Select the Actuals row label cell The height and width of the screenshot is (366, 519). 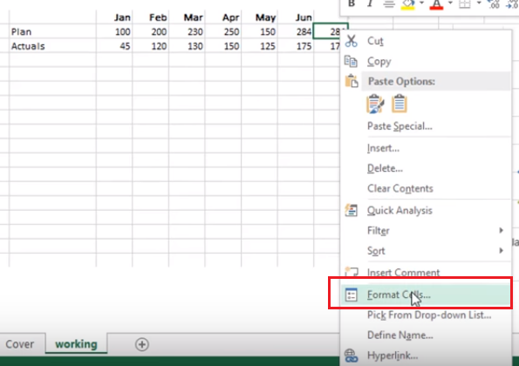coord(53,46)
